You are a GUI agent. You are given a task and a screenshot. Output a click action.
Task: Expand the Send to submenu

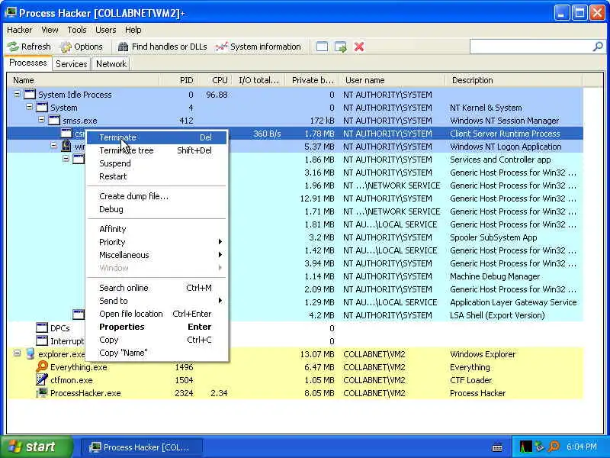156,301
